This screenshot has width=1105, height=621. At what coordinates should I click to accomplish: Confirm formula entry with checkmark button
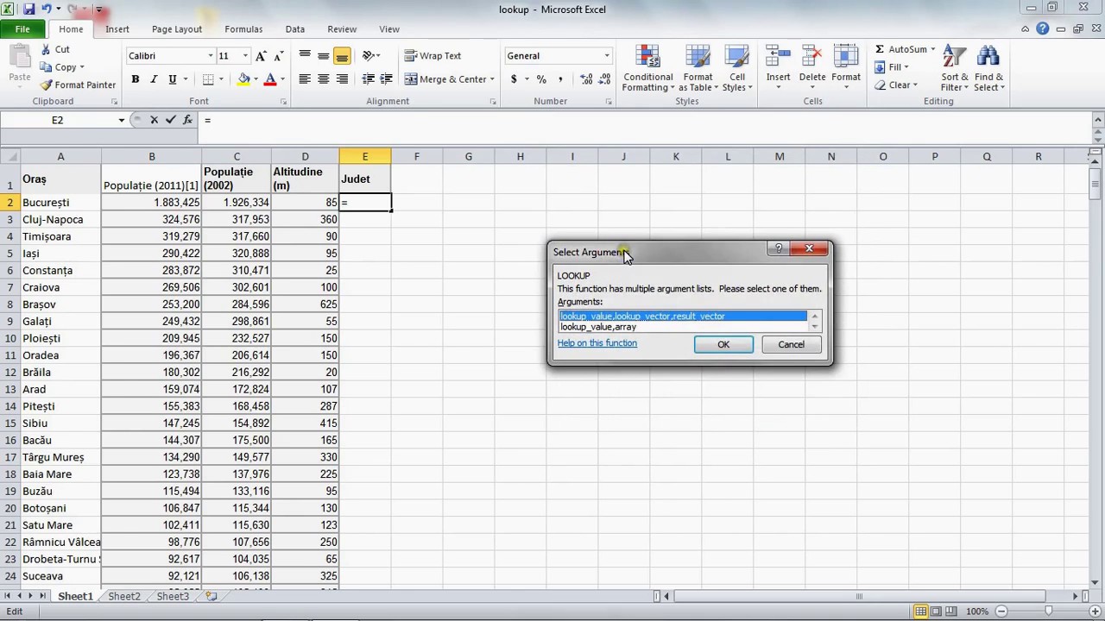click(x=171, y=120)
